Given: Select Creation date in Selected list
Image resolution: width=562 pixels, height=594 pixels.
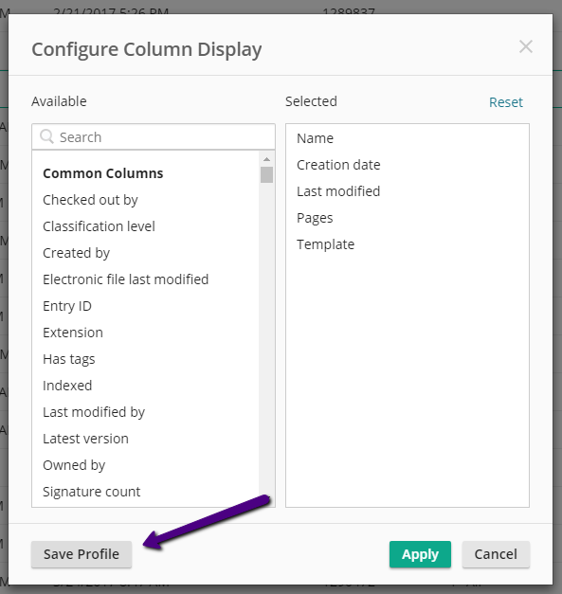Looking at the screenshot, I should [x=338, y=165].
